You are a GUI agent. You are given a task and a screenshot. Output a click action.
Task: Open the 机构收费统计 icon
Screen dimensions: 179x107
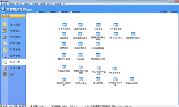pos(80,44)
